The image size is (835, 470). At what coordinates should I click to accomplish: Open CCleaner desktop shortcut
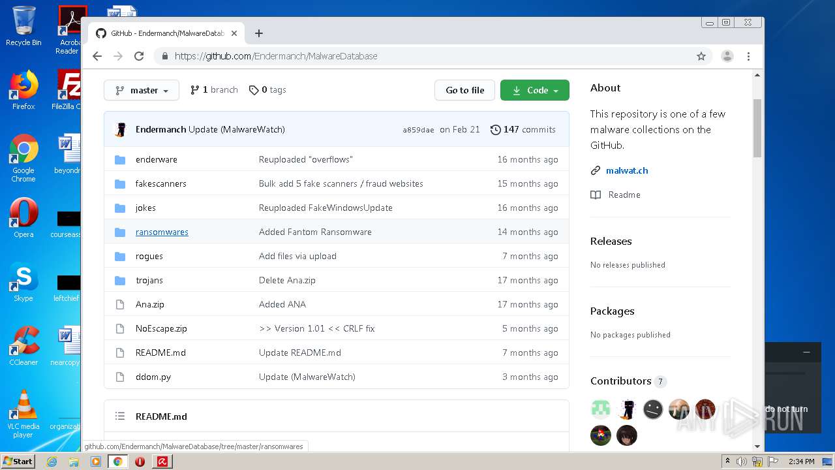23,347
